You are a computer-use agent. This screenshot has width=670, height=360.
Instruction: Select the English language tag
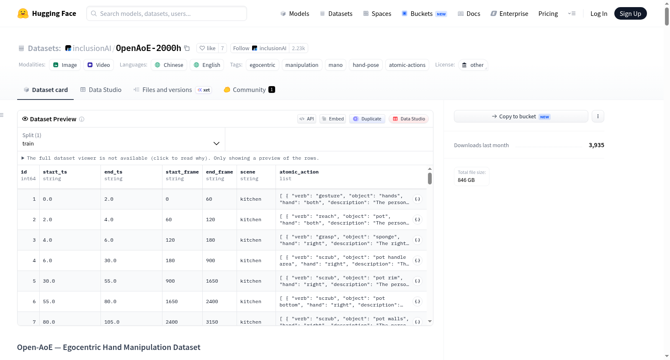tap(207, 65)
